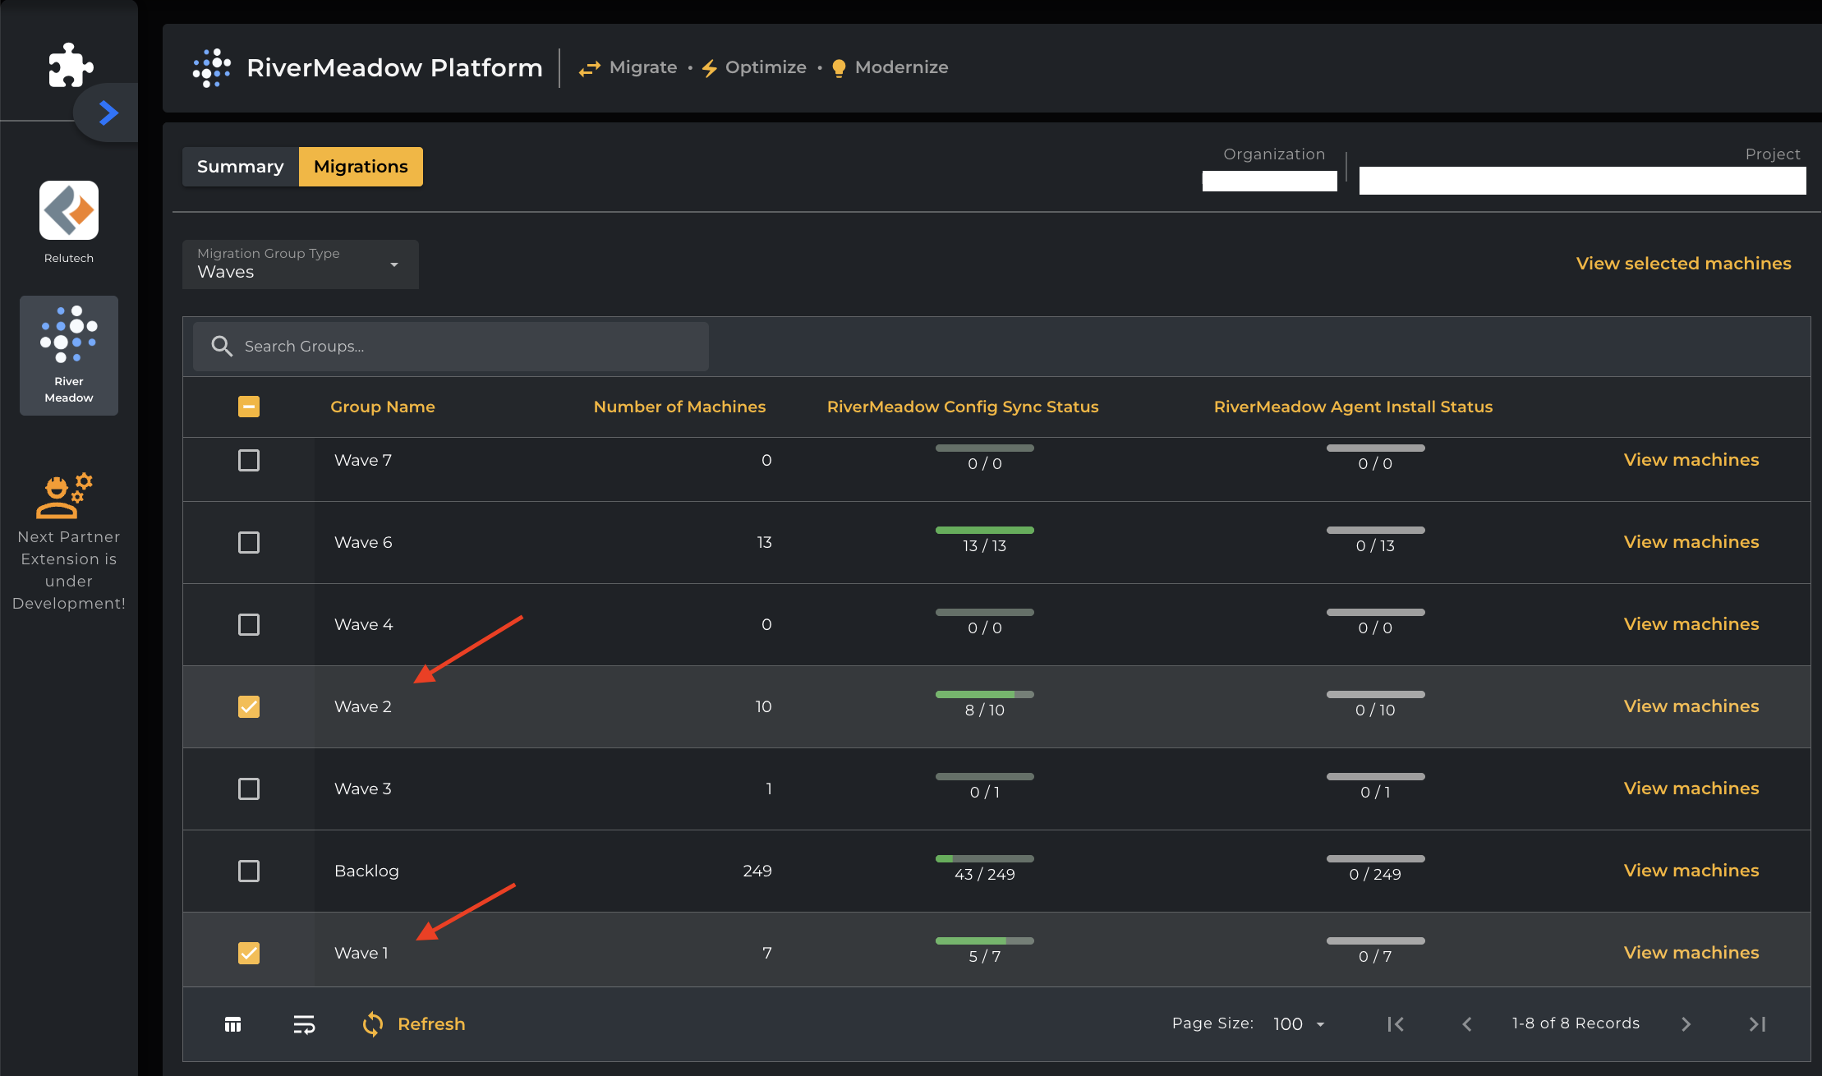Focus the Search Groups input field
The image size is (1822, 1076).
click(x=451, y=346)
